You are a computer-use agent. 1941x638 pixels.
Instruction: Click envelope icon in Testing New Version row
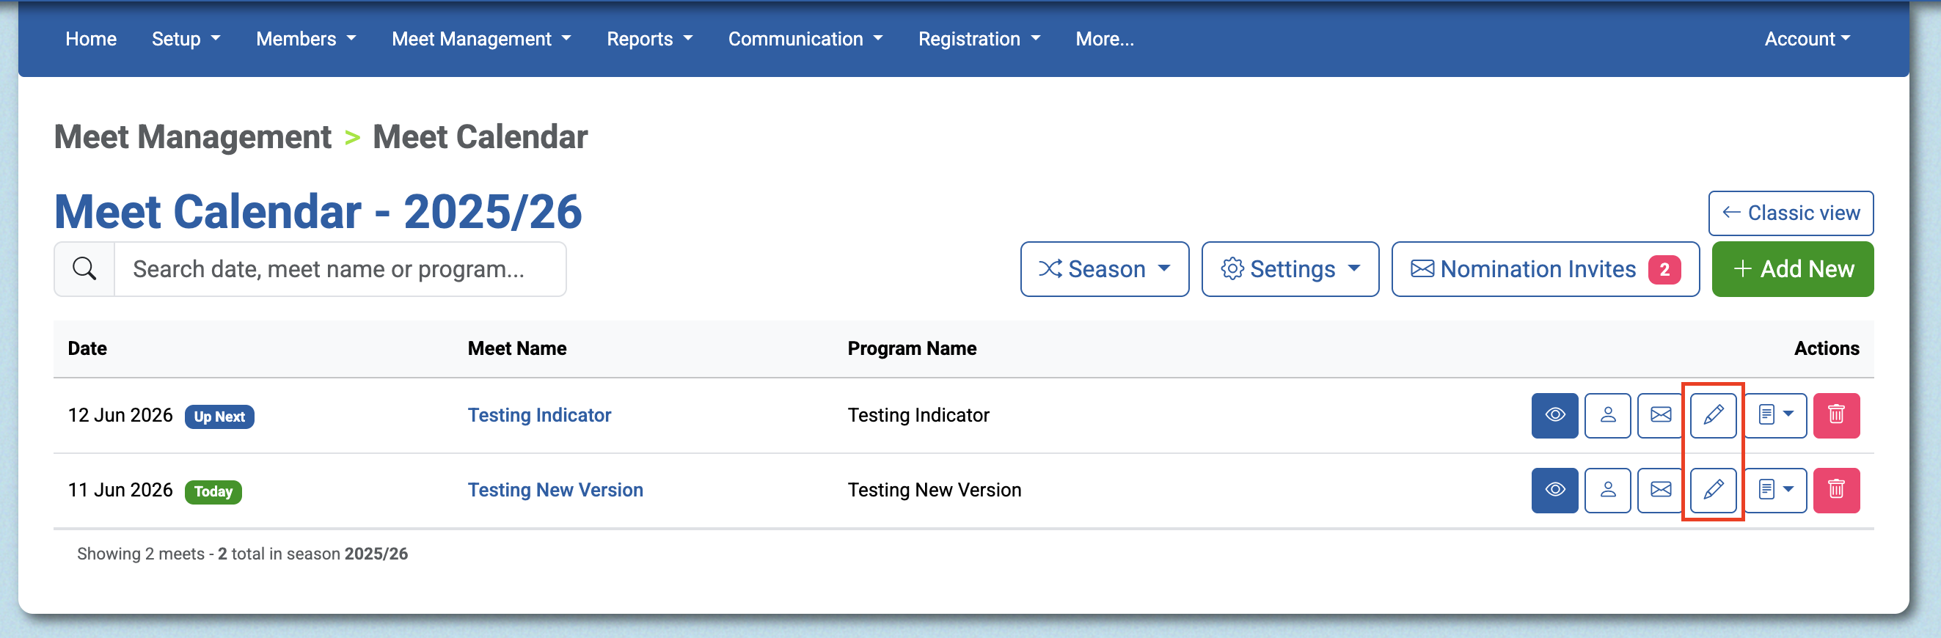(x=1660, y=491)
